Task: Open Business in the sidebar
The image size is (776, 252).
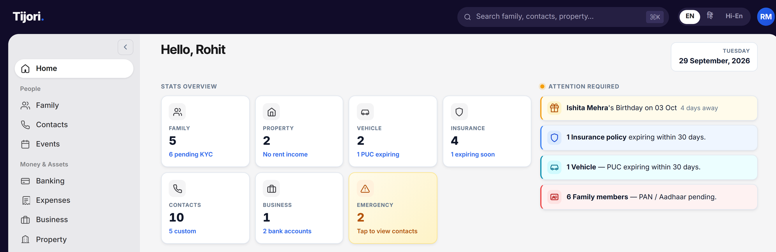Action: (x=74, y=220)
